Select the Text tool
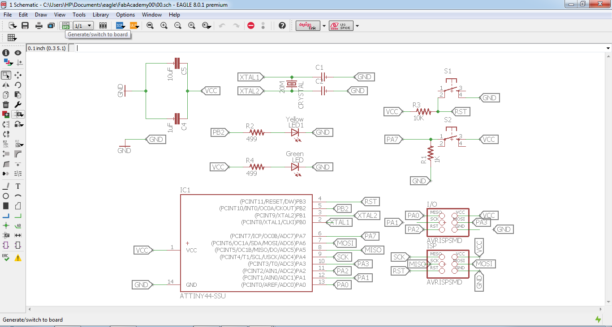 pyautogui.click(x=18, y=186)
